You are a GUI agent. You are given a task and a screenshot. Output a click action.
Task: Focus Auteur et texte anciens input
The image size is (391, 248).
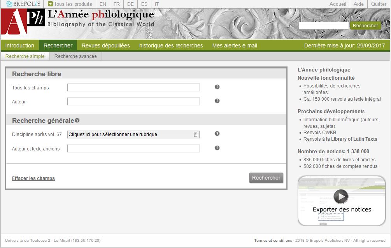(133, 148)
